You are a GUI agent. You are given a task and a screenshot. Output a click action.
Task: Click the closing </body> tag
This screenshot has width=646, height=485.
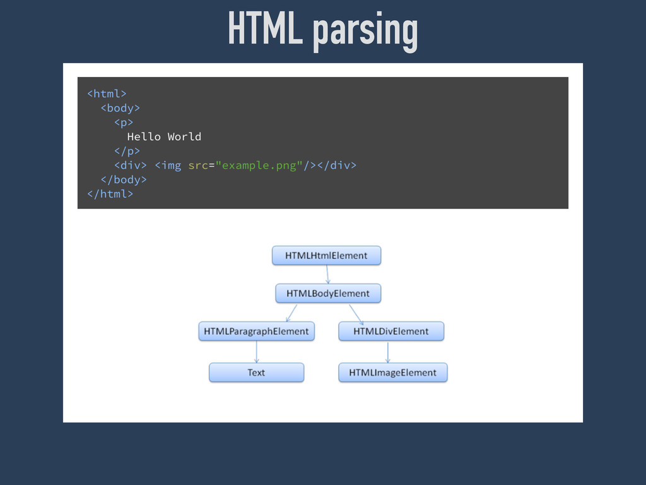coord(124,180)
